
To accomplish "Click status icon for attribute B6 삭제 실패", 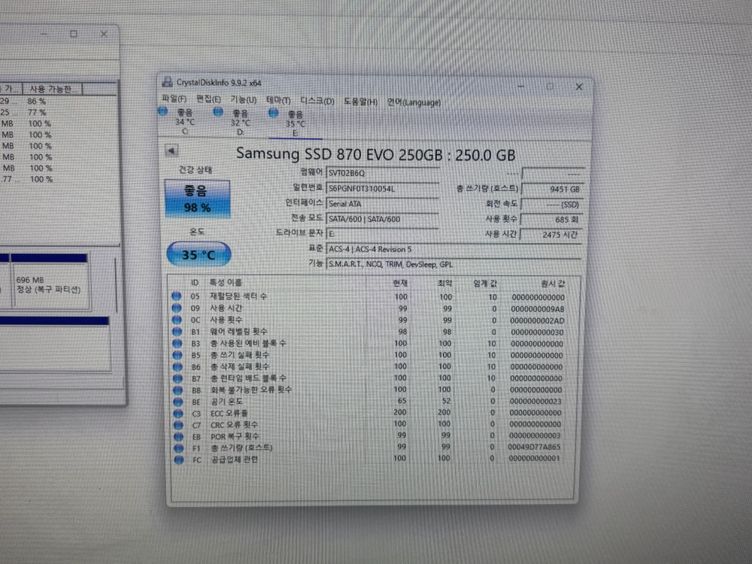I will tap(177, 366).
